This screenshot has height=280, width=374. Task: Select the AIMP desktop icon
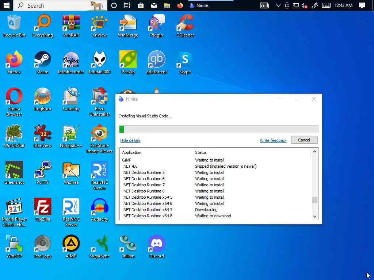click(71, 247)
